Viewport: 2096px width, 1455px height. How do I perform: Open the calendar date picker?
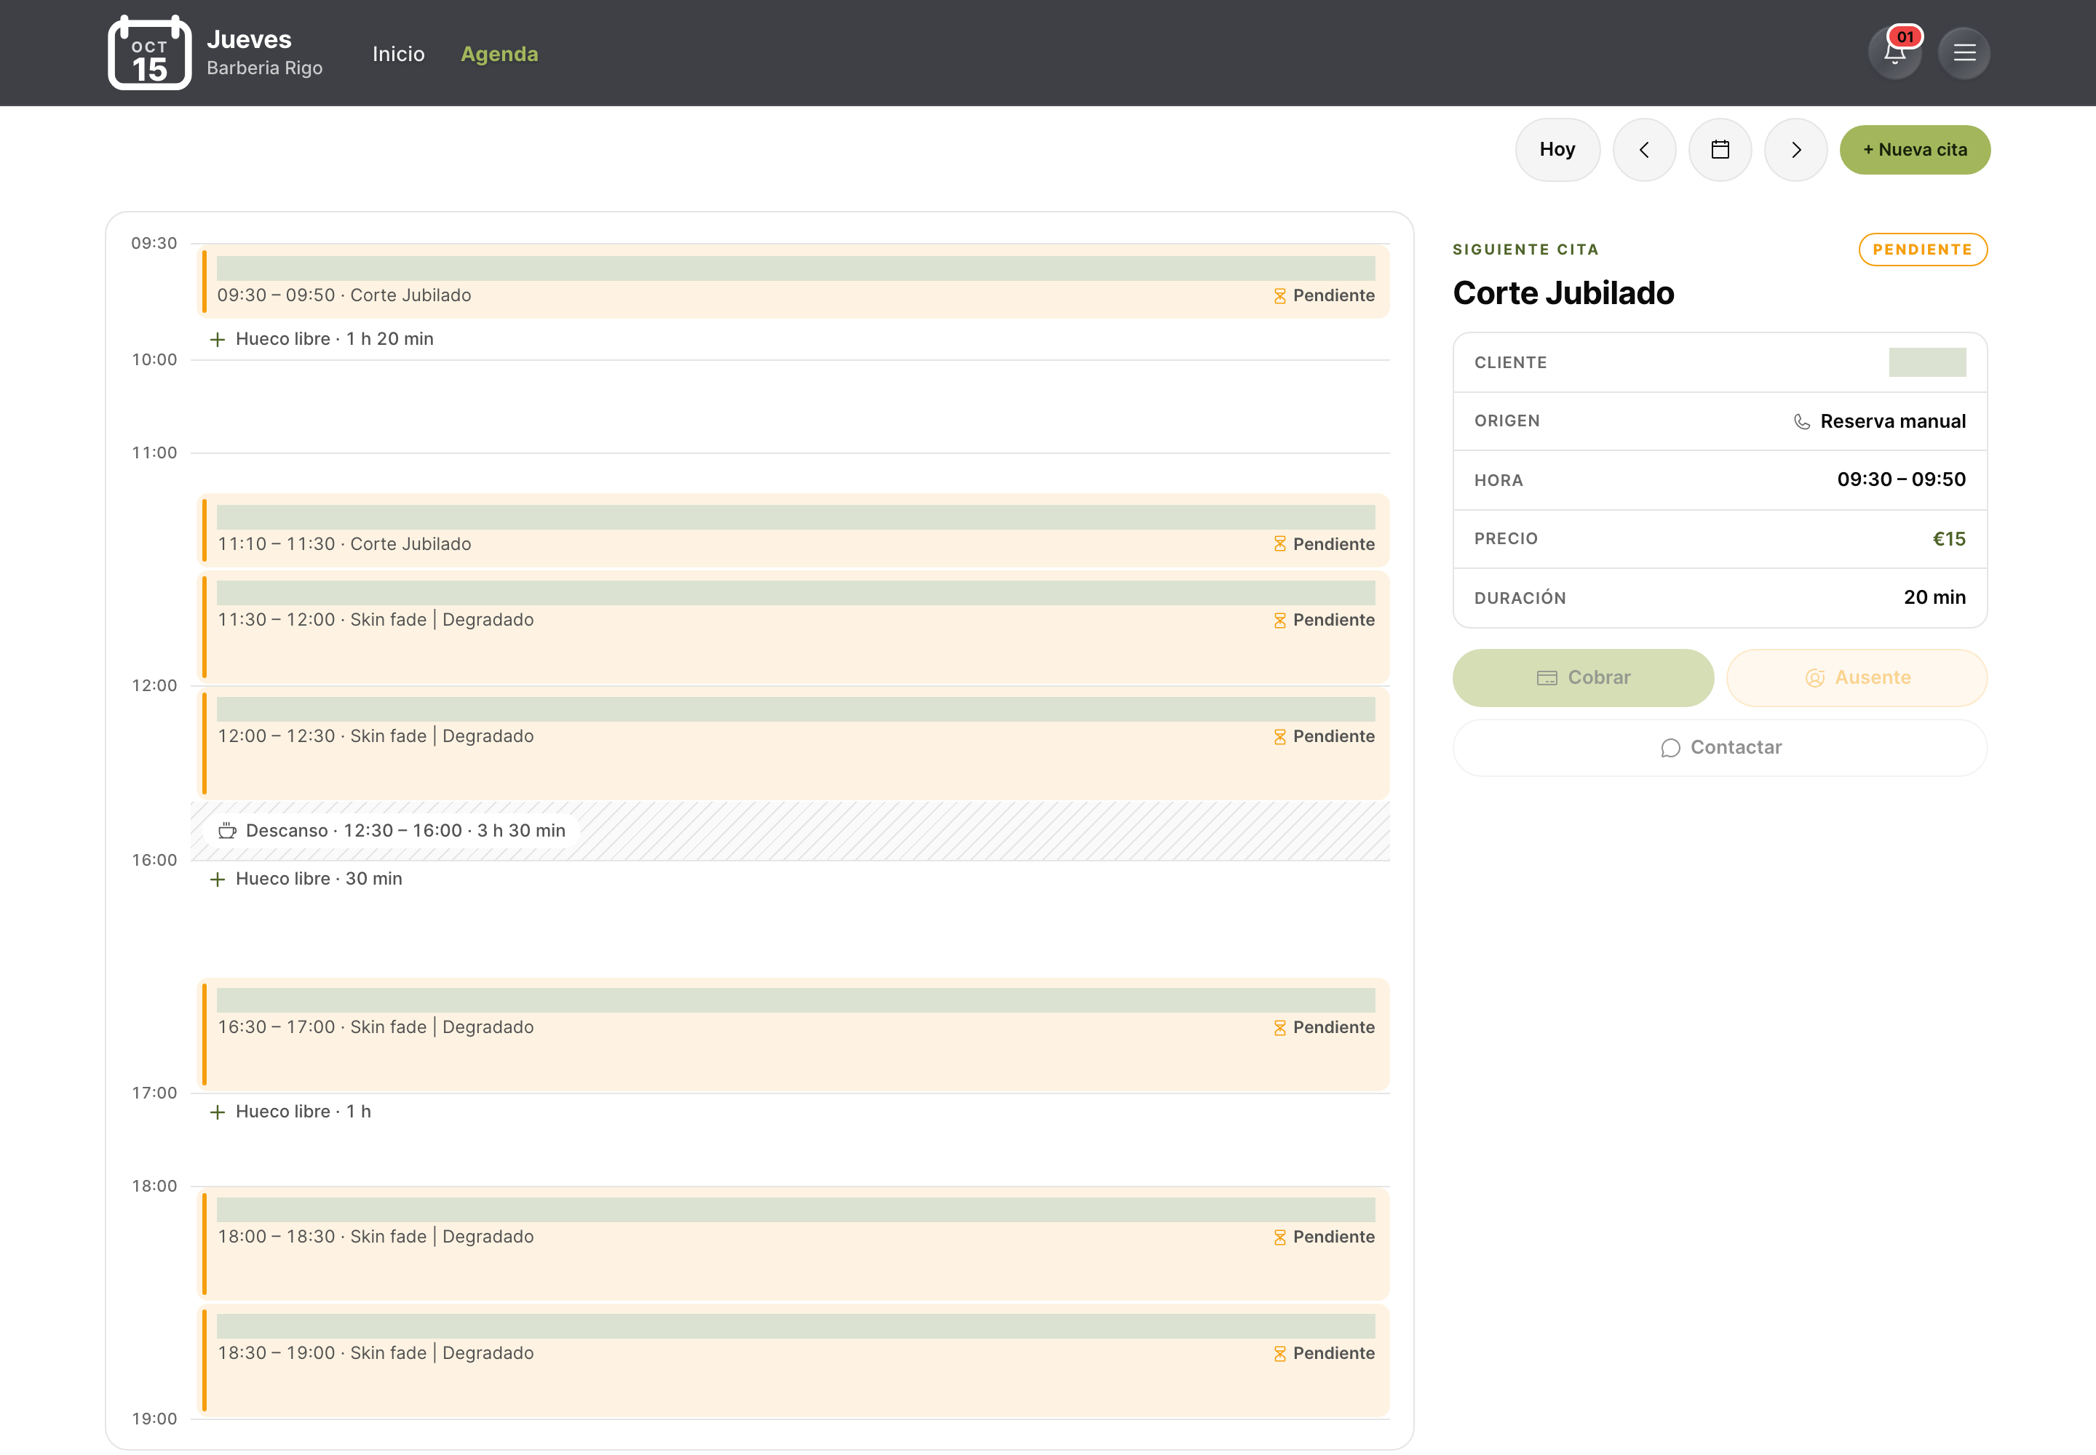click(x=1719, y=150)
